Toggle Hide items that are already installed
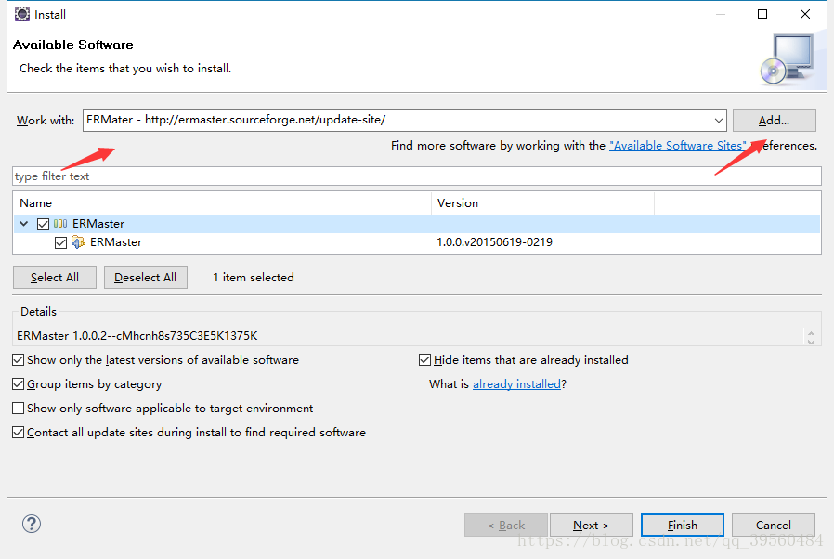 tap(424, 360)
